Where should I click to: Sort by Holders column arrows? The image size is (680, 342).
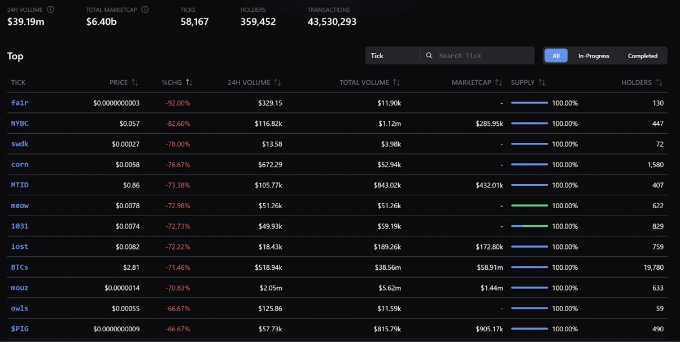659,82
